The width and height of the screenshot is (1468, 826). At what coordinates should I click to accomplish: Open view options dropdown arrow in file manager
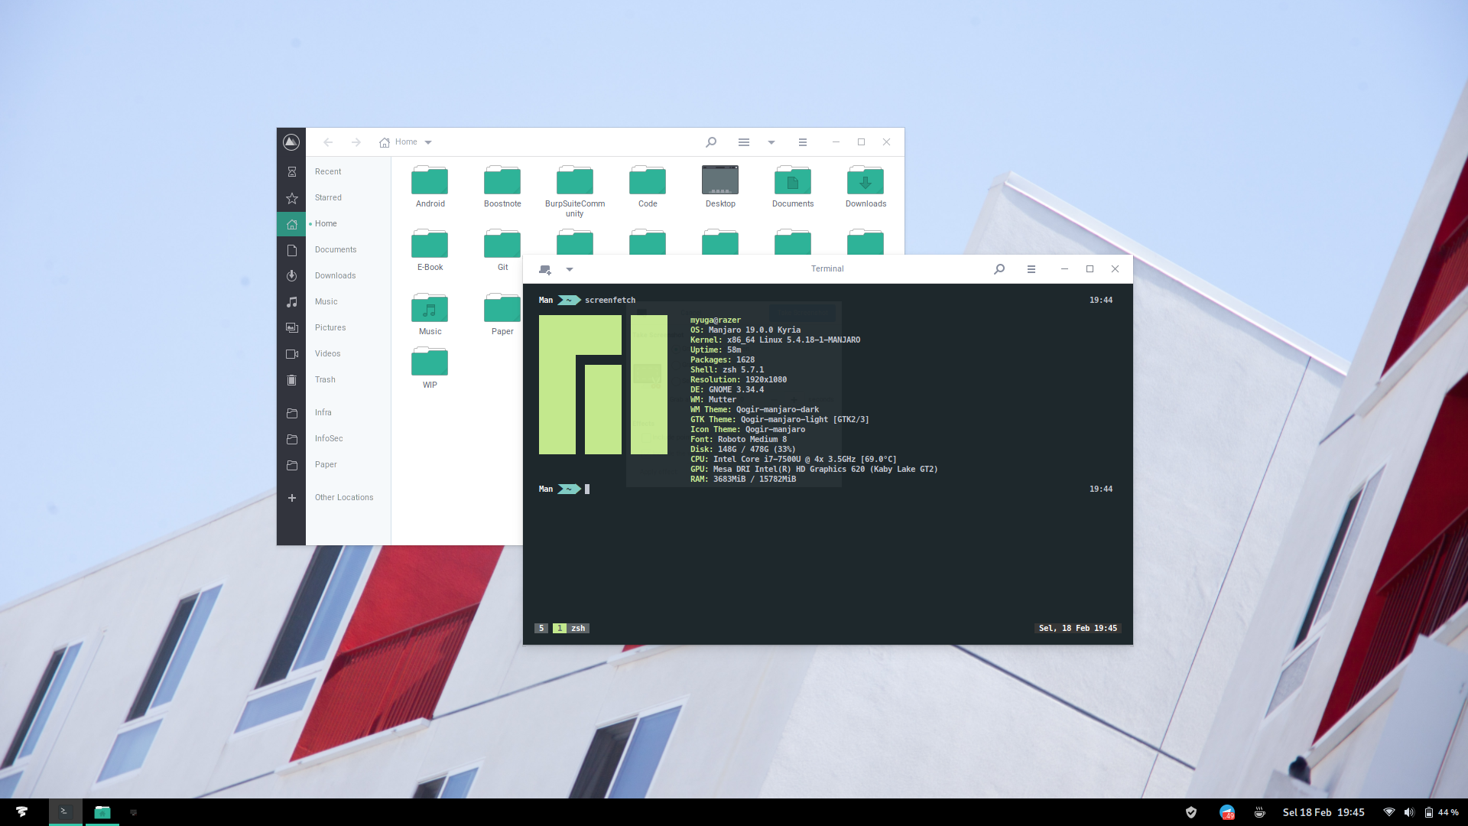[x=771, y=142]
